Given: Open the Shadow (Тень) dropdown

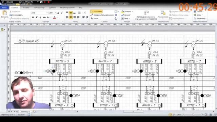Looking at the screenshot, I should tap(125, 18).
